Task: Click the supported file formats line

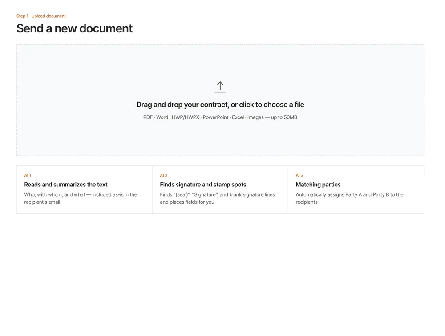Action: (220, 117)
